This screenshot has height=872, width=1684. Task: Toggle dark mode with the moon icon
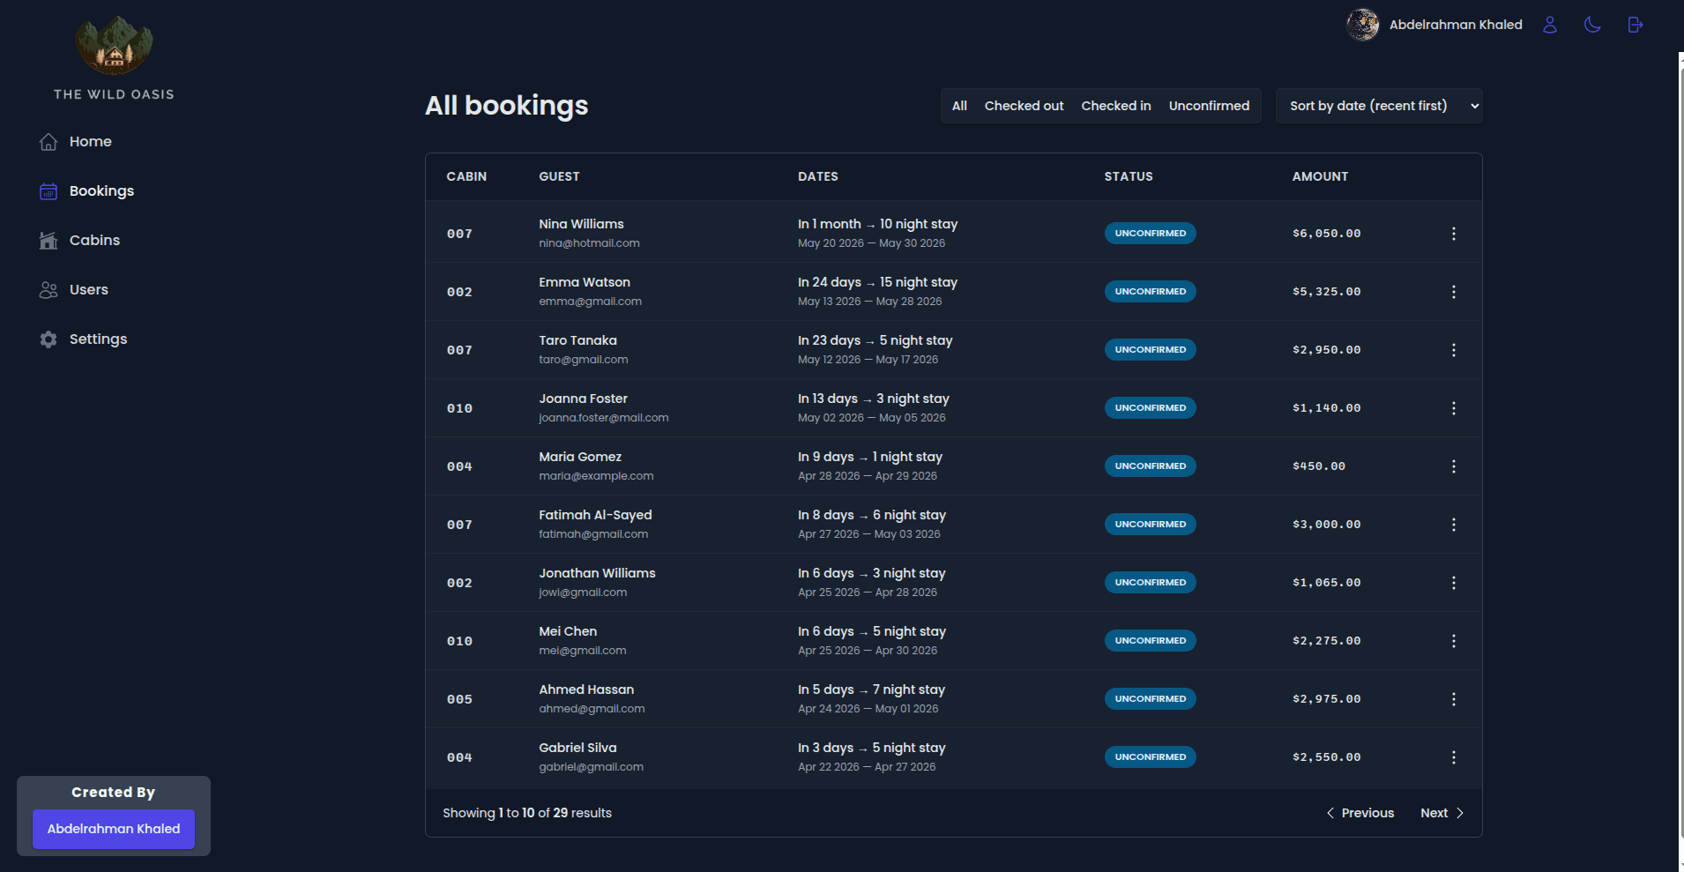tap(1592, 25)
